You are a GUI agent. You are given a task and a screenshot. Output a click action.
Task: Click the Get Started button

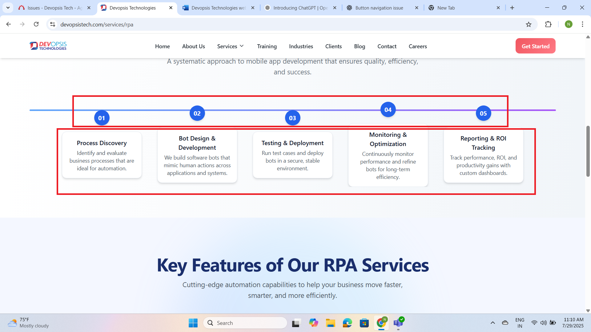coord(535,46)
